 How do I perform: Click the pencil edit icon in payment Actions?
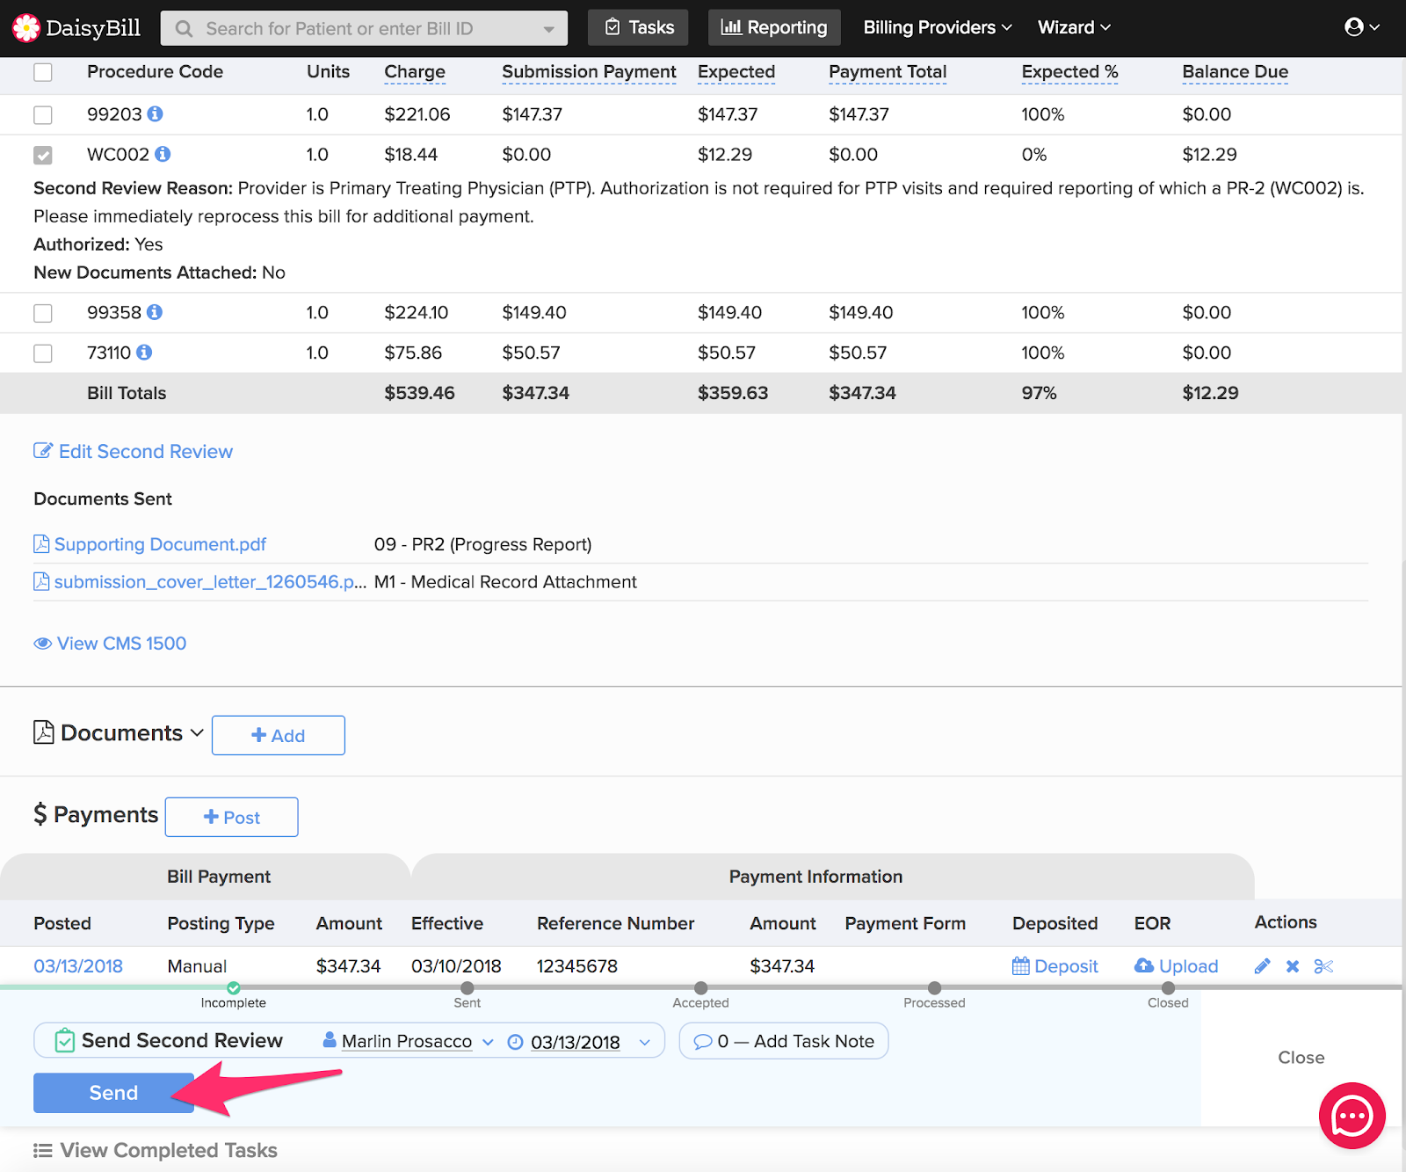(1262, 966)
